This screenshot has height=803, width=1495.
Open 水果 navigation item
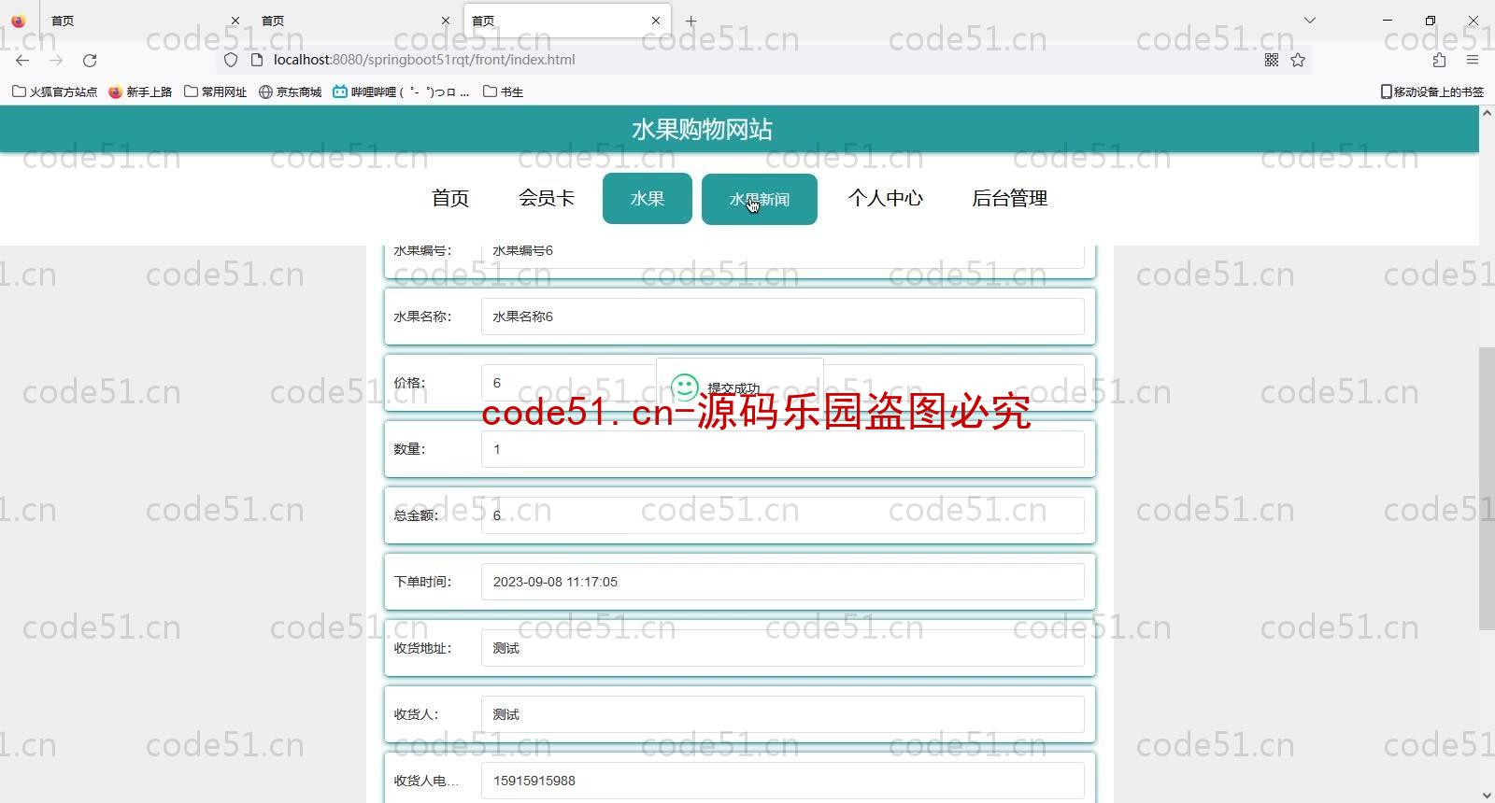648,198
